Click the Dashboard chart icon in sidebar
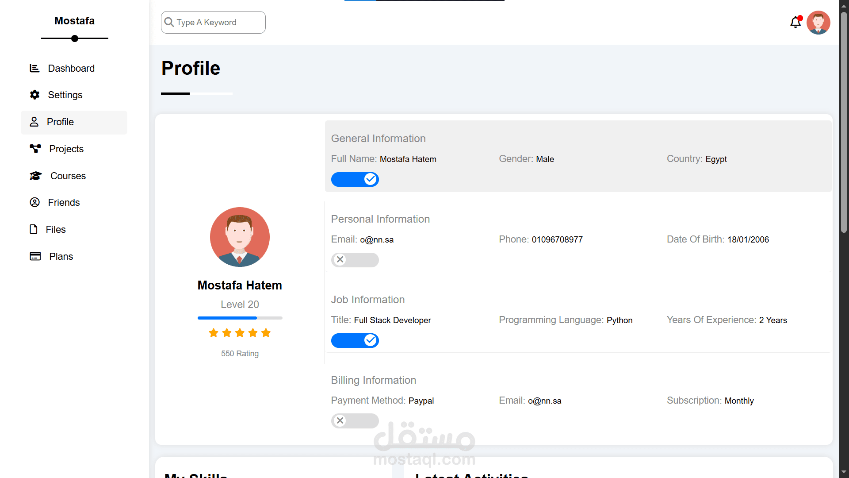849x478 pixels. click(34, 68)
